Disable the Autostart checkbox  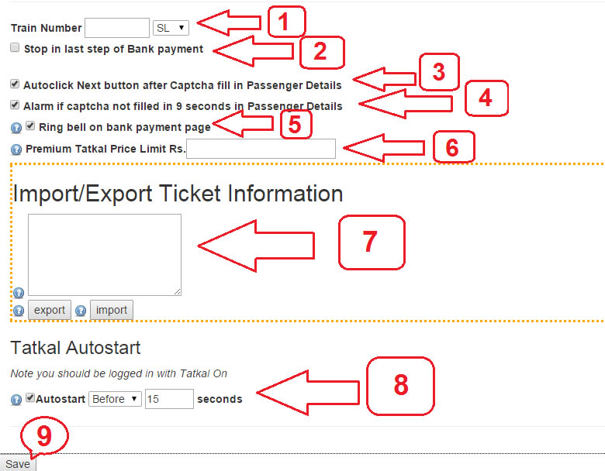pos(30,397)
